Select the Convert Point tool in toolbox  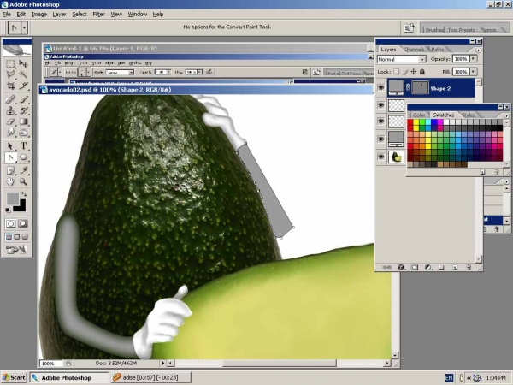[x=10, y=157]
